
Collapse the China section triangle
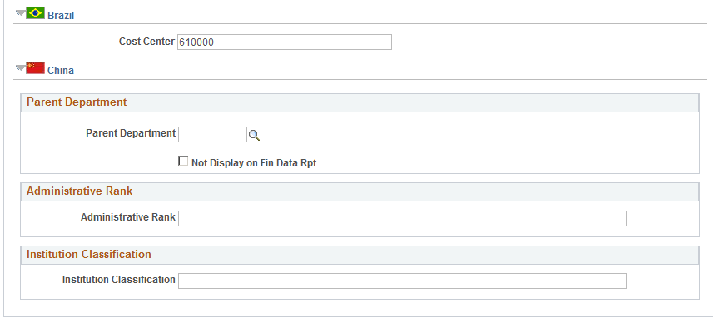pos(21,67)
